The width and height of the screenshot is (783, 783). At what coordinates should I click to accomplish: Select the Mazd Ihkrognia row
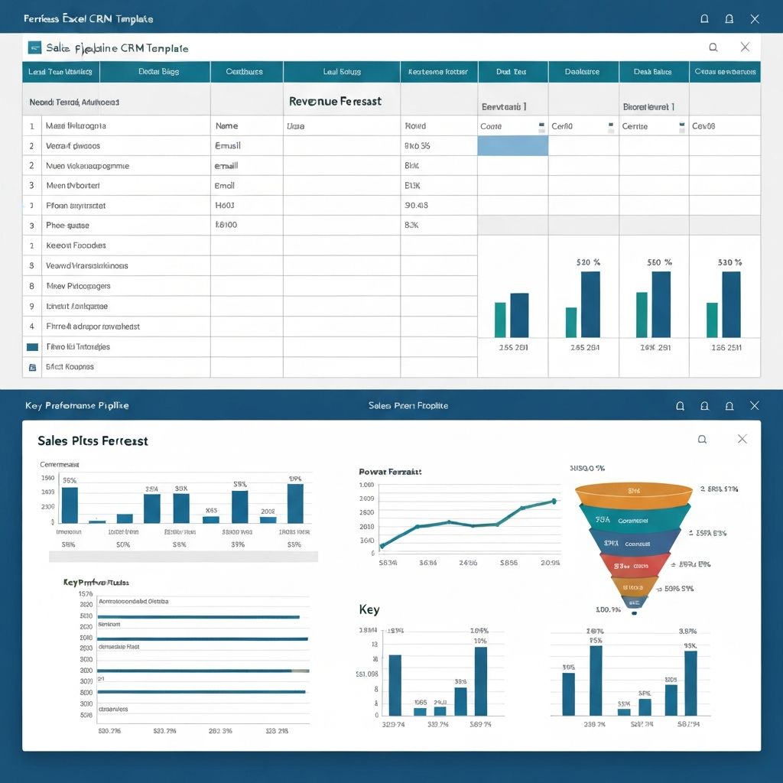(x=116, y=126)
